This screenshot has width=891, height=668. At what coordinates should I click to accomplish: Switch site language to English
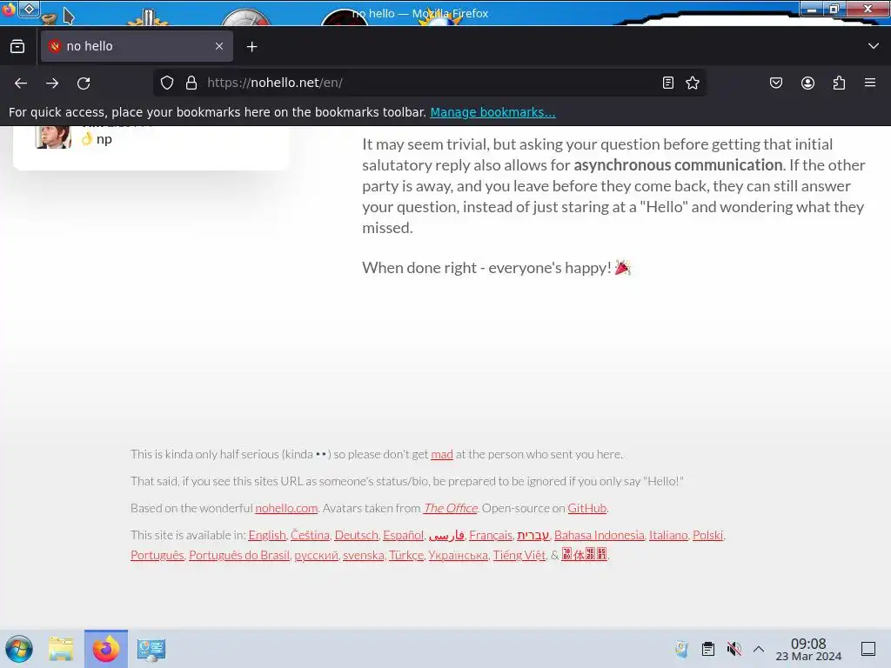coord(267,535)
